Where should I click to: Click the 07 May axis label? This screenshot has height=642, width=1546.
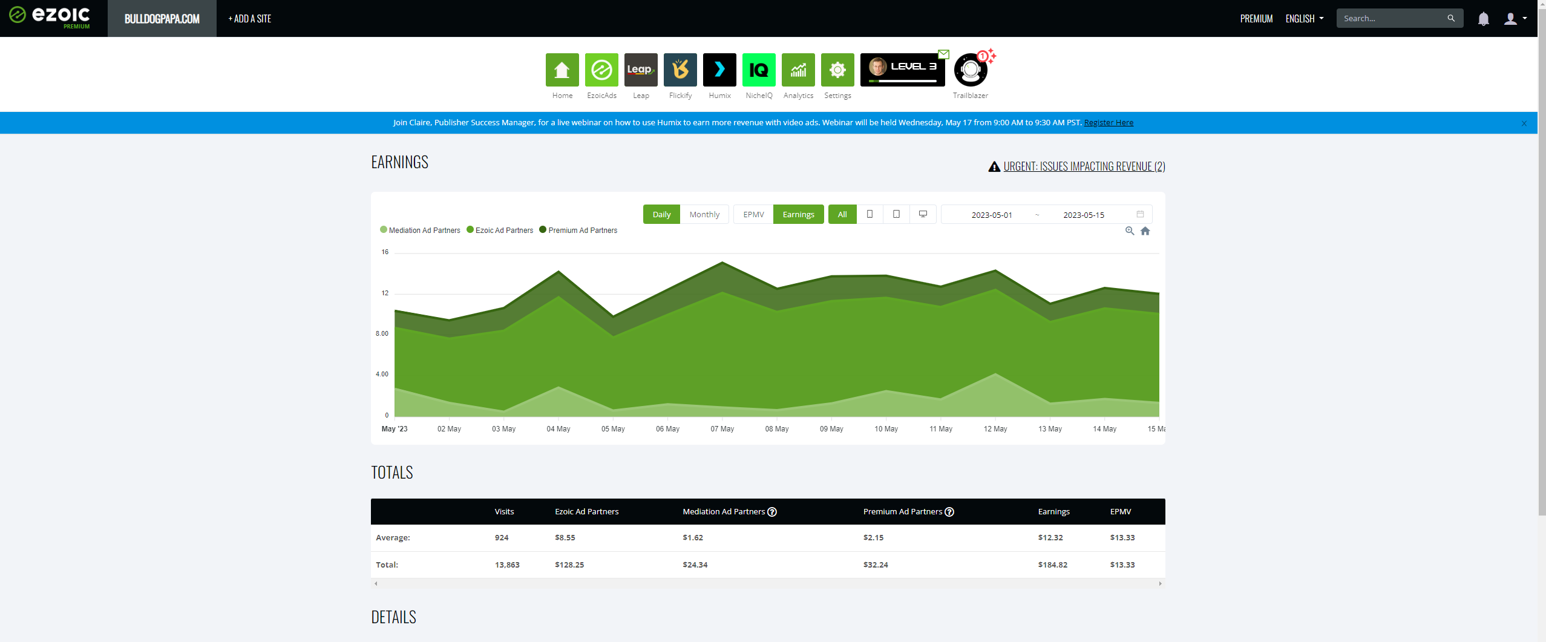click(722, 429)
